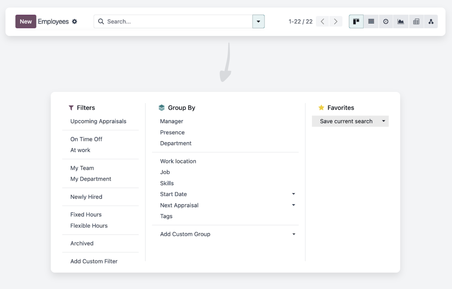The height and width of the screenshot is (289, 452).
Task: Filter by My Department
Action: [x=91, y=179]
